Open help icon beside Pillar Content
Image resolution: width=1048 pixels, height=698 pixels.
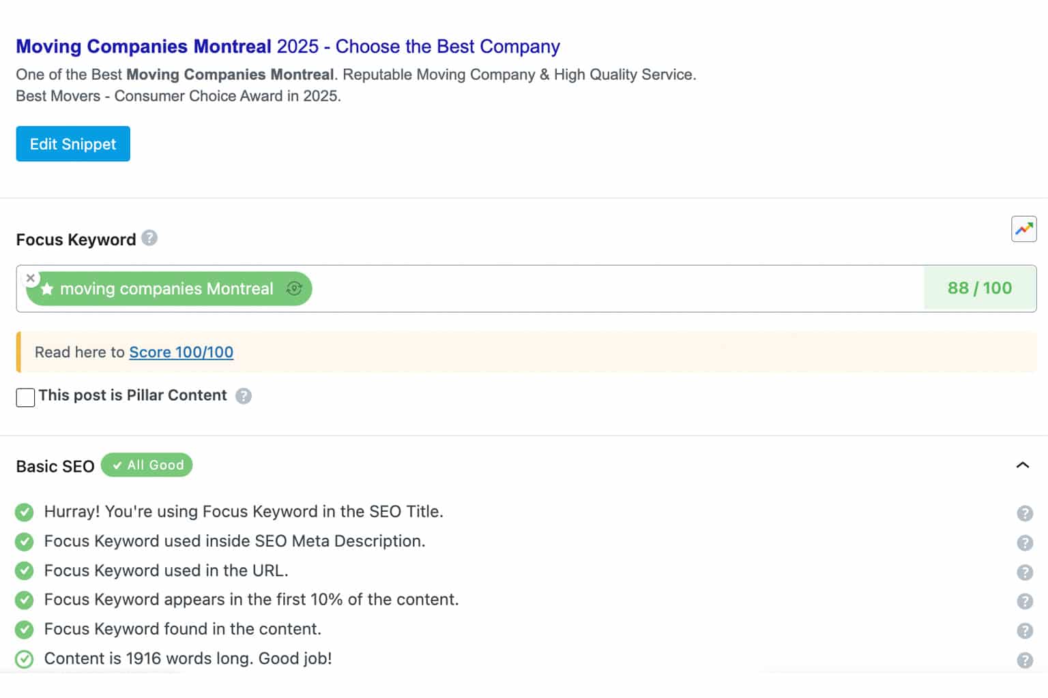pyautogui.click(x=244, y=396)
